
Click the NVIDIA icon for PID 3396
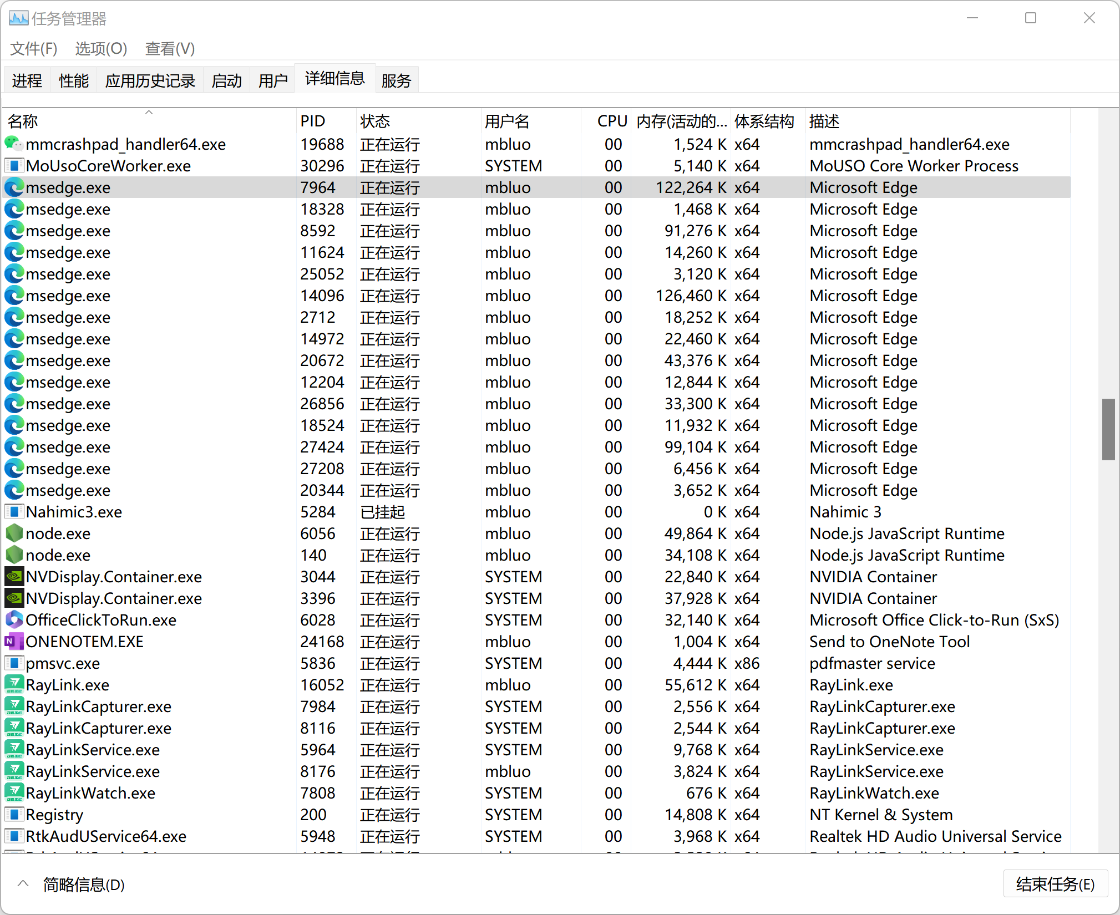(x=14, y=598)
